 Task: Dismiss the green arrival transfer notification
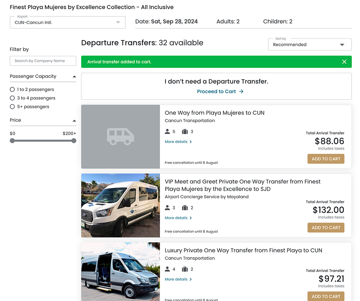coord(344,62)
